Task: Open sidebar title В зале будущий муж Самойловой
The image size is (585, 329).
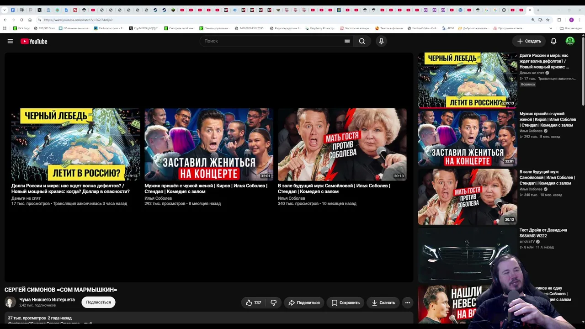Action: tap(547, 178)
